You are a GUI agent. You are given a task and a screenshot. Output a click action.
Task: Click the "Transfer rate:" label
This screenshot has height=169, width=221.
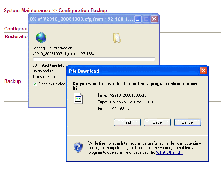(44, 77)
